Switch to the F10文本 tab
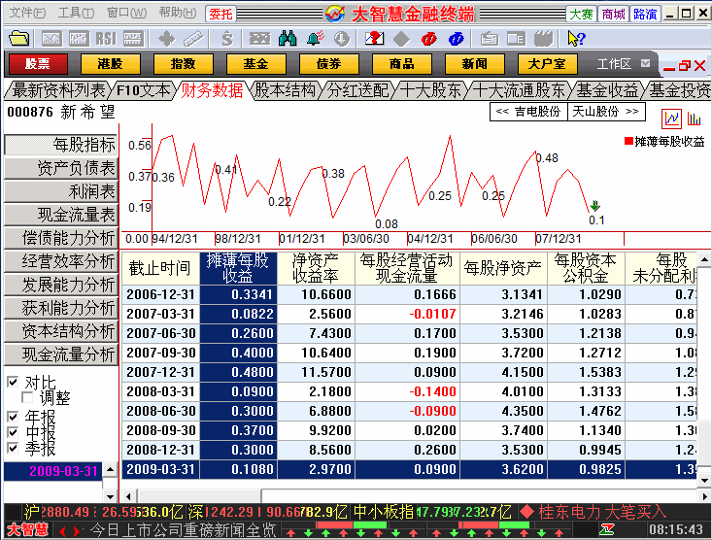Viewport: 712px width, 540px height. 143,90
